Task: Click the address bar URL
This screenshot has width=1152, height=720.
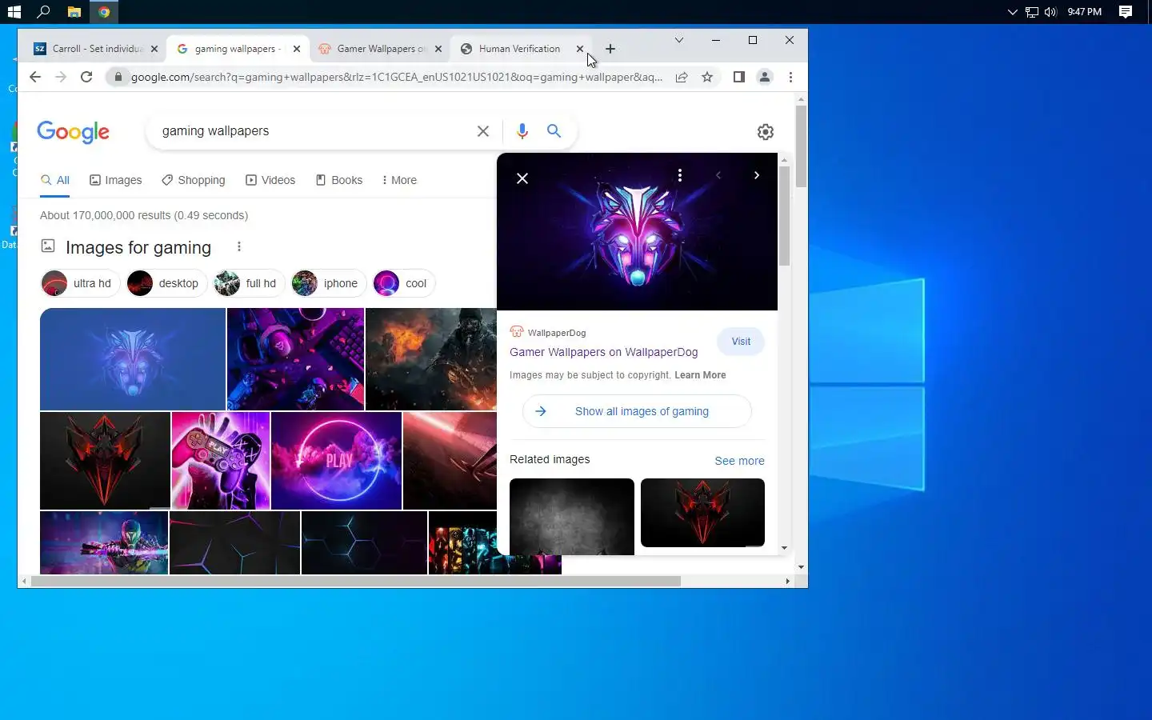Action: coord(396,77)
